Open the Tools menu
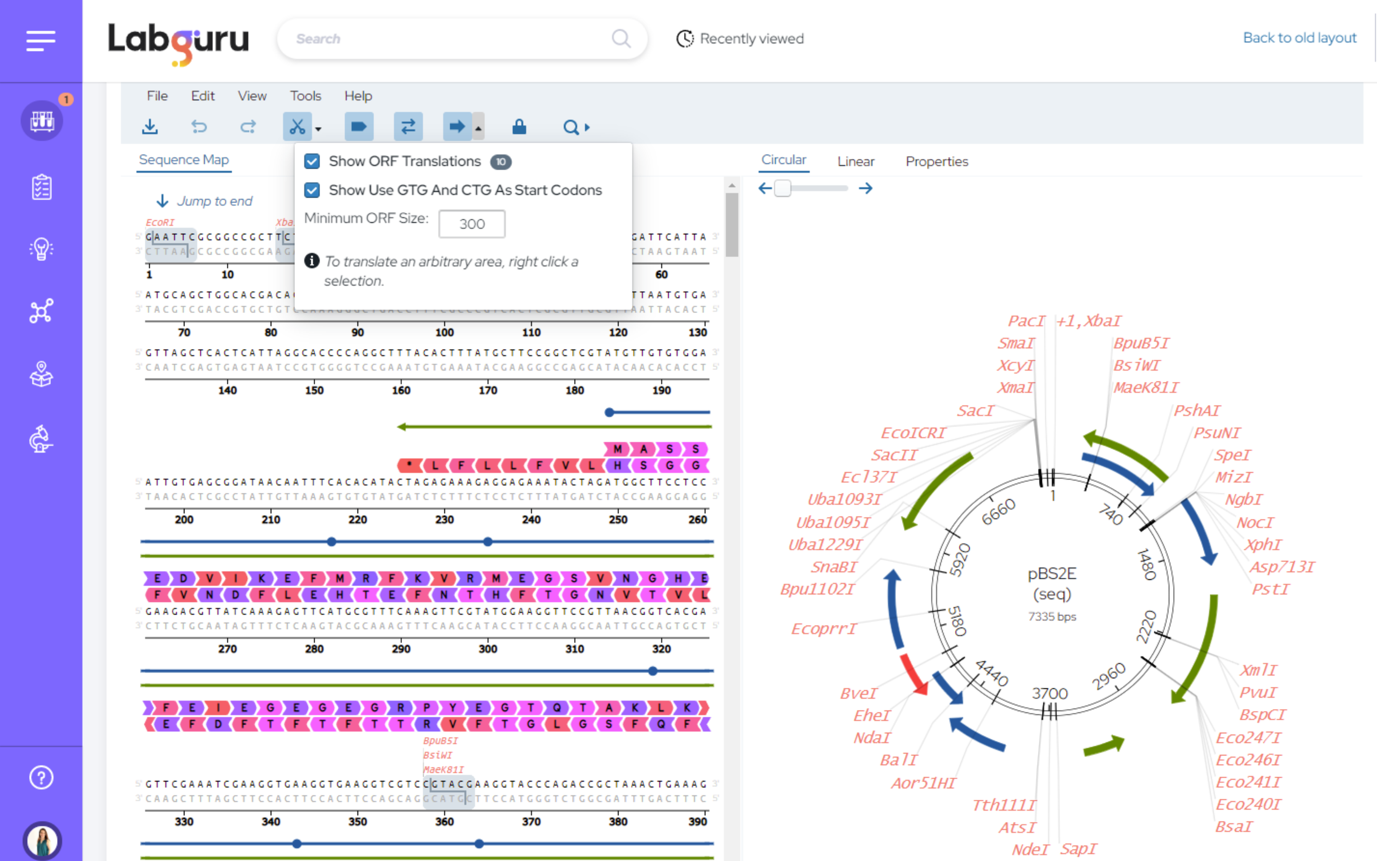 tap(306, 96)
